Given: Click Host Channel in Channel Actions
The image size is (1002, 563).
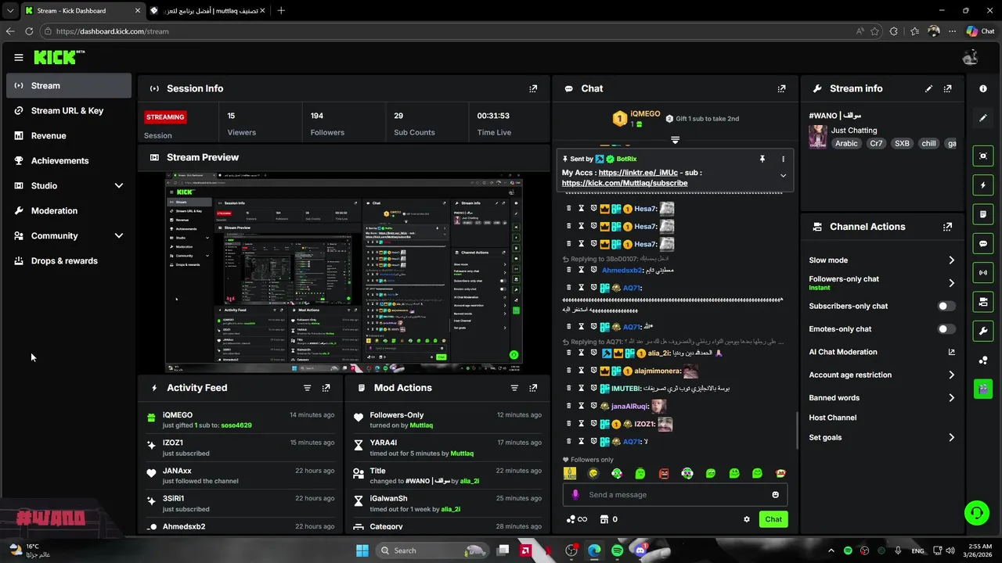Looking at the screenshot, I should click(832, 418).
